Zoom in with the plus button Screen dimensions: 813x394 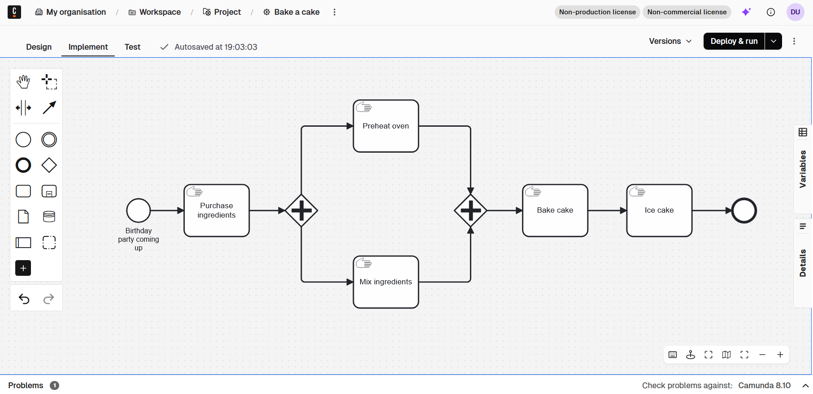780,355
